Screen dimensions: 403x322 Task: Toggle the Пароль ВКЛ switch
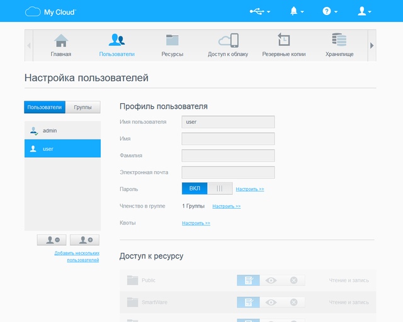pos(207,188)
